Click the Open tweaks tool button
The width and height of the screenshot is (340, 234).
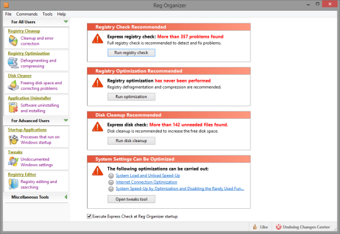(132, 199)
